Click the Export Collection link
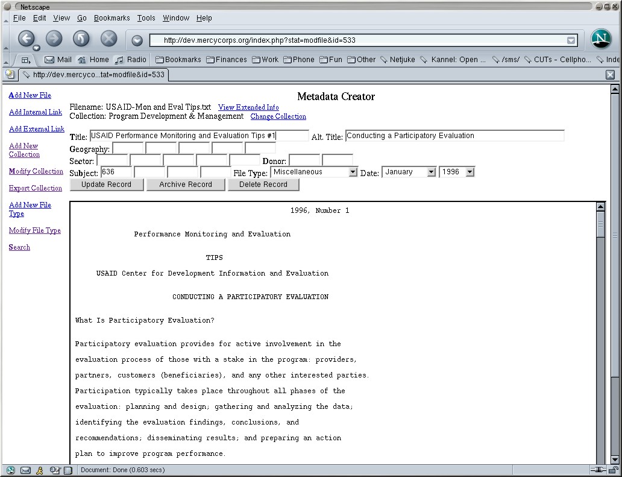 (x=36, y=188)
